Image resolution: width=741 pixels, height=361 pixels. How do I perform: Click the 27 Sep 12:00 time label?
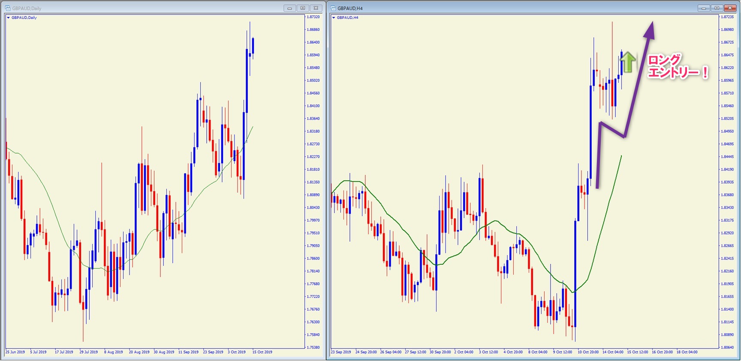coord(416,352)
